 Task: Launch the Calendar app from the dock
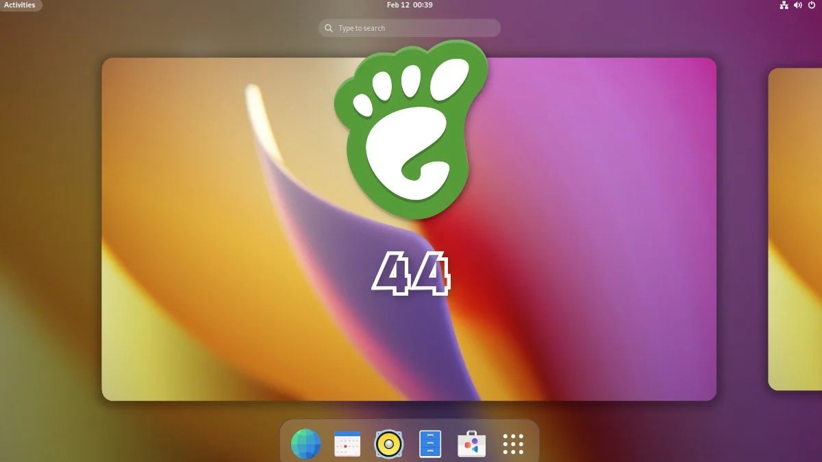[x=347, y=443]
